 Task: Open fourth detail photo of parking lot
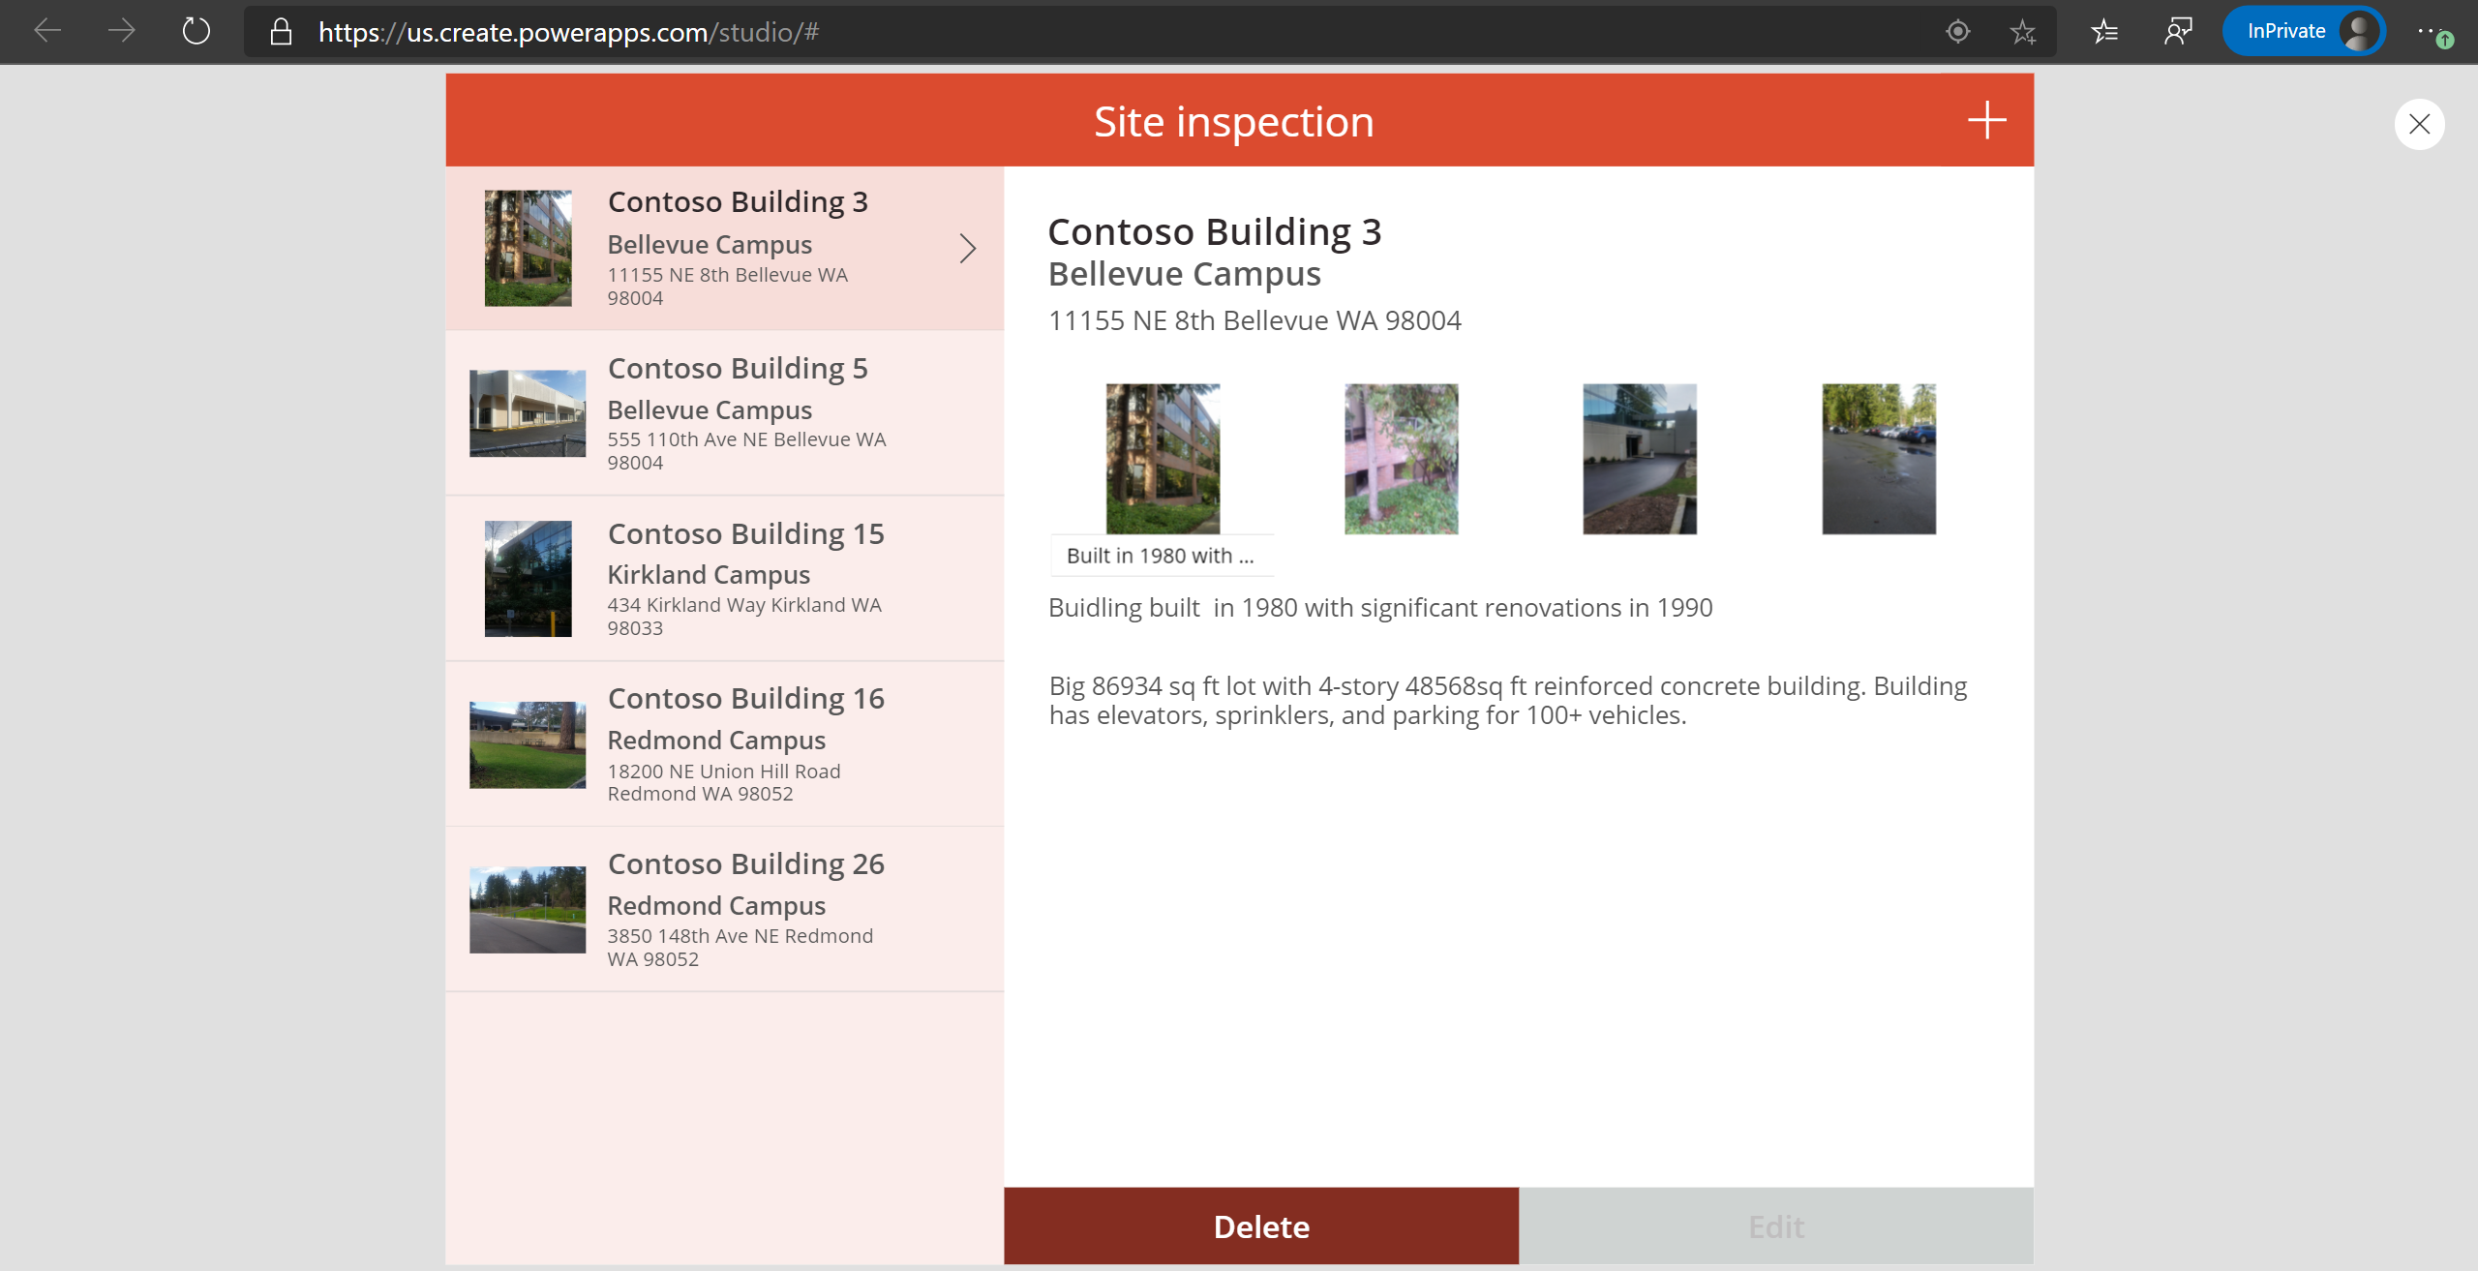click(x=1879, y=459)
